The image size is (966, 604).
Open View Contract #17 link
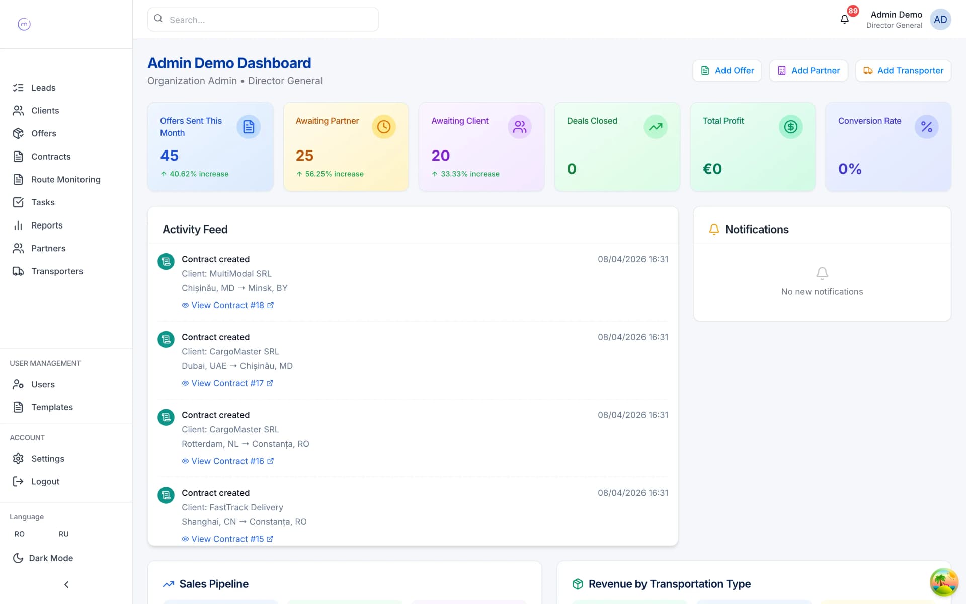coord(227,383)
